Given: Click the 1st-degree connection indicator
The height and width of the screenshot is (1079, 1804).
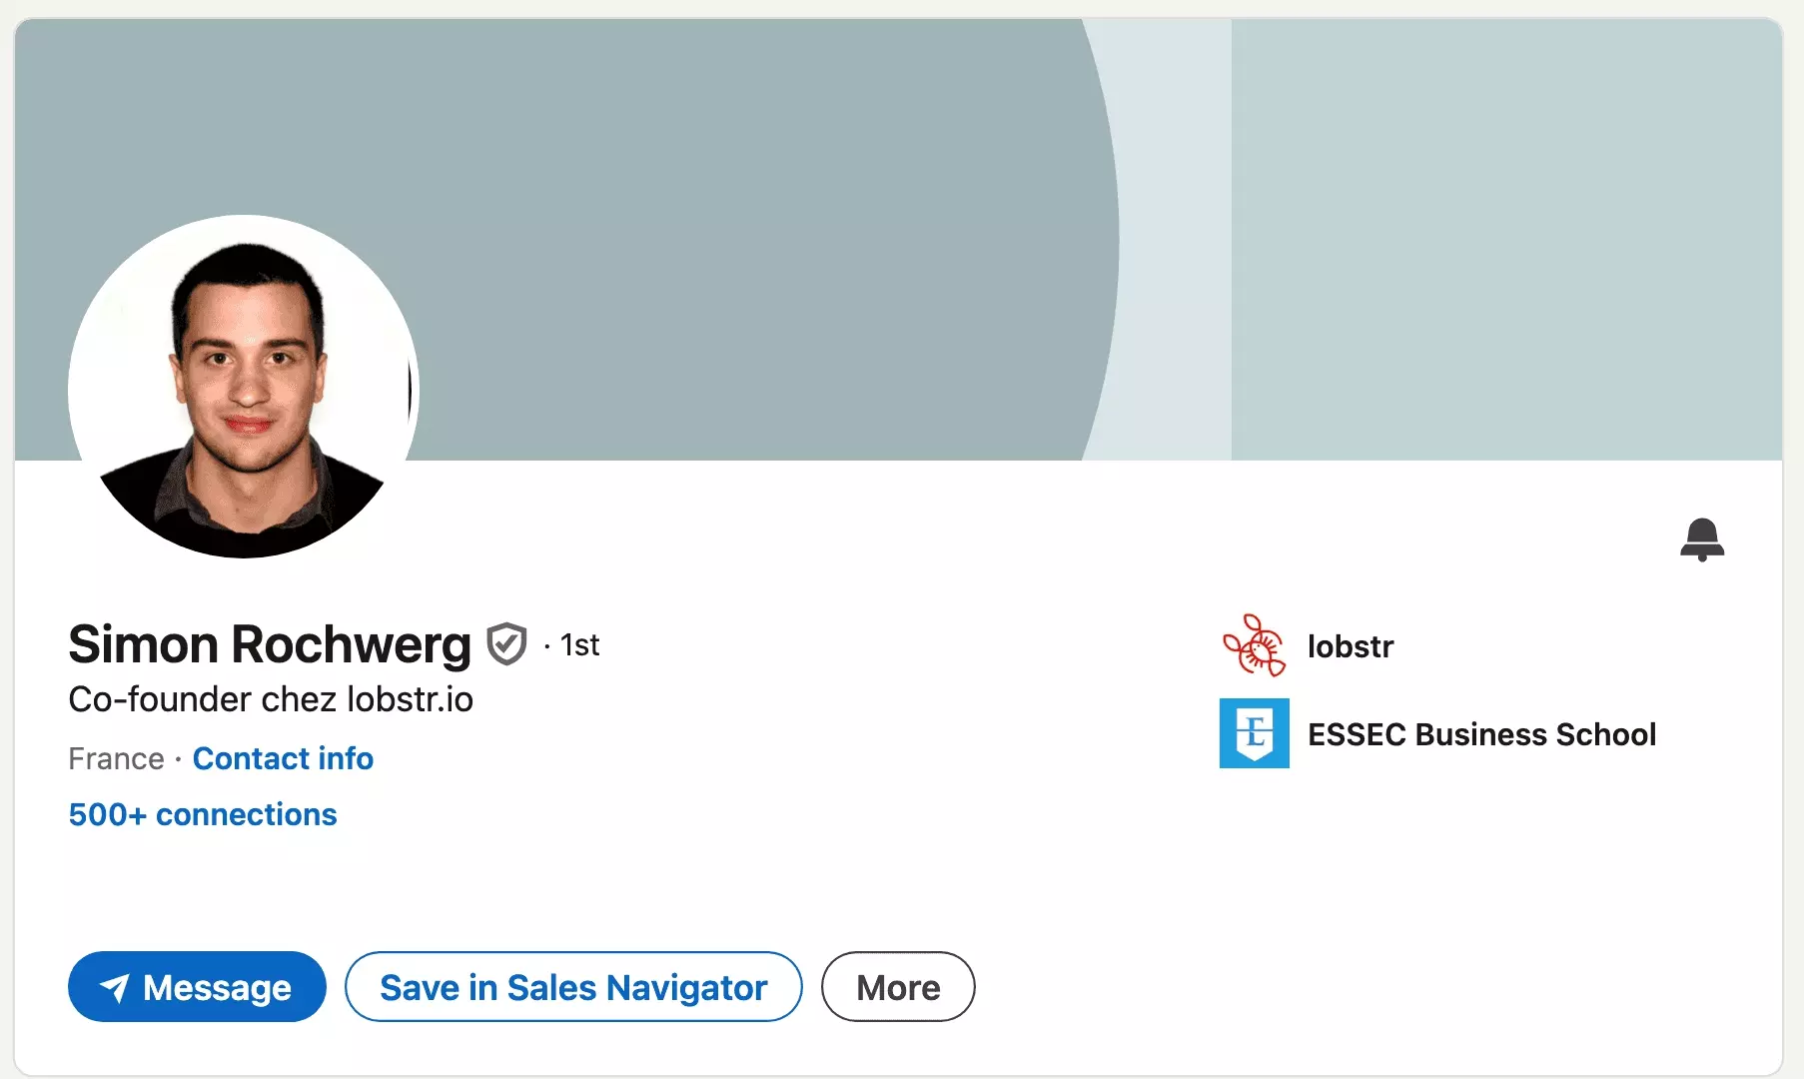Looking at the screenshot, I should (x=578, y=645).
